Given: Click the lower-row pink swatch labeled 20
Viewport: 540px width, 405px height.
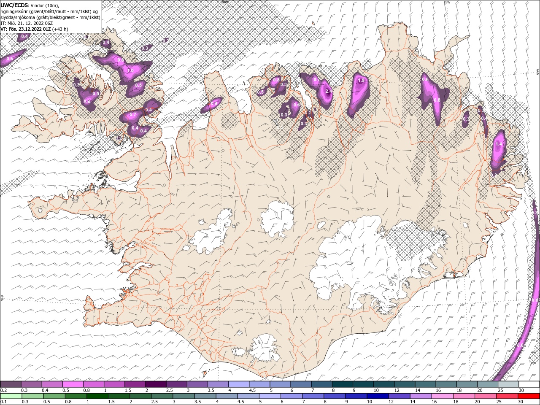Looking at the screenshot, I should tap(485, 396).
